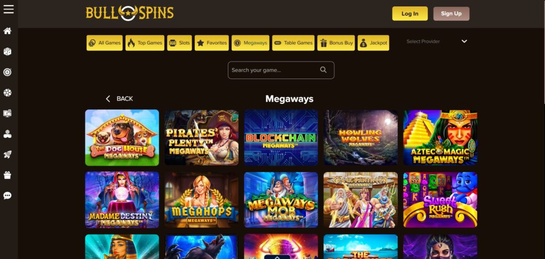
Task: Select the soccer ball sports icon
Action: pyautogui.click(x=7, y=92)
